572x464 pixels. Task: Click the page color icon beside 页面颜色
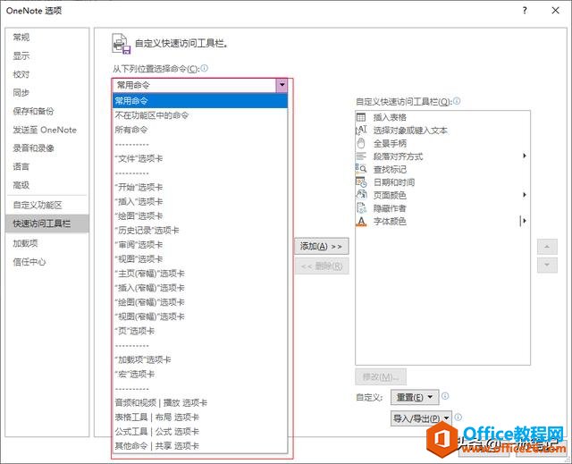361,195
